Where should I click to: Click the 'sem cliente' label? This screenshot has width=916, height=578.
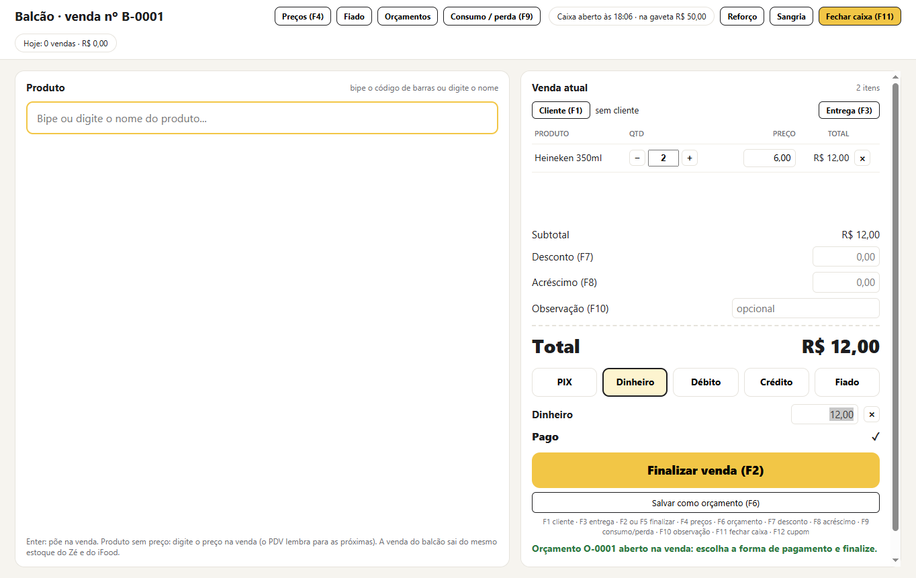tap(617, 110)
